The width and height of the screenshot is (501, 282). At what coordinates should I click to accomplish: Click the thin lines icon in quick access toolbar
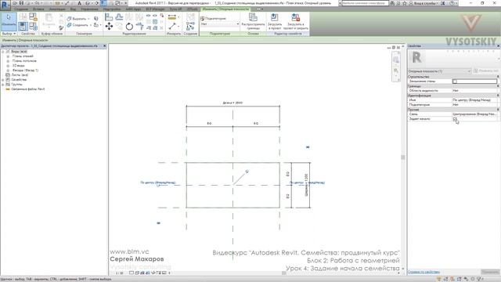(103, 3)
